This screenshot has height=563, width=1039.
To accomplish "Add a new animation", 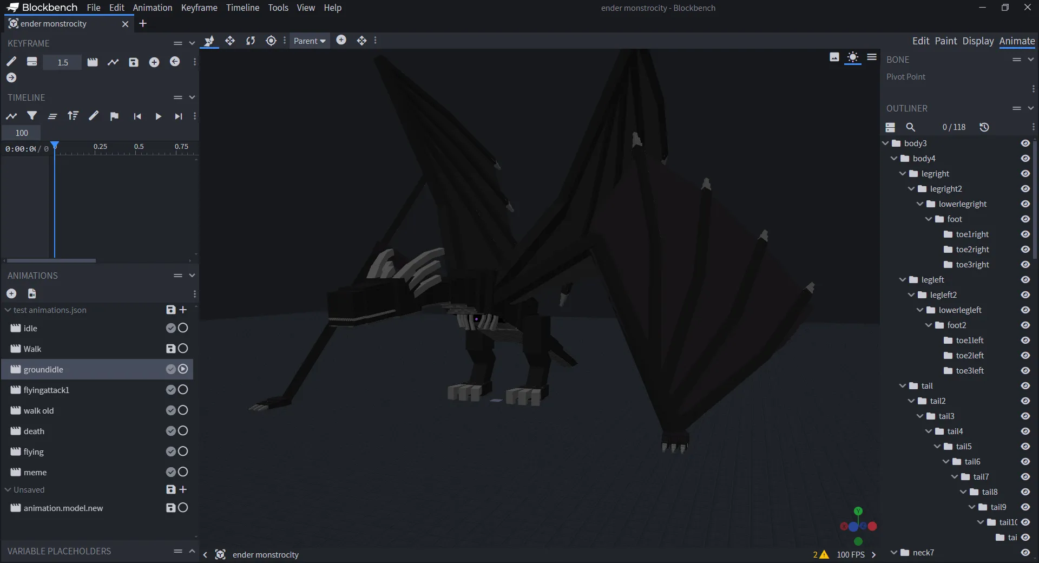I will click(11, 293).
